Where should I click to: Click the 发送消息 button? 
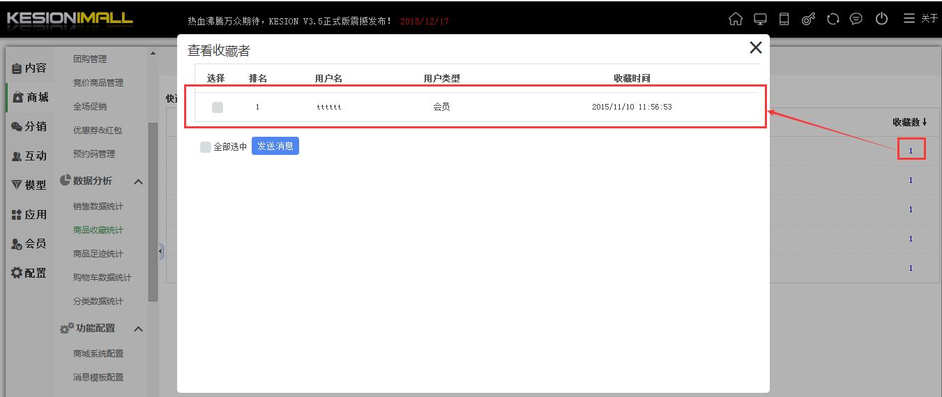(x=275, y=146)
